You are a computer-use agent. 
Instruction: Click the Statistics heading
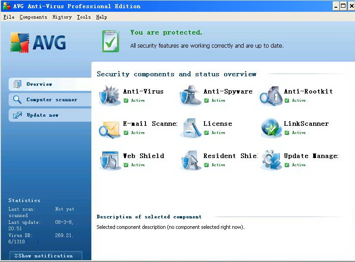25,200
